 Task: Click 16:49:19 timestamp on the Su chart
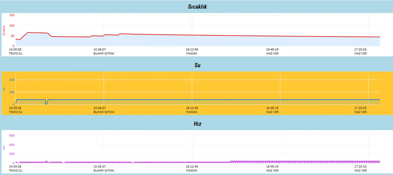coord(272,108)
